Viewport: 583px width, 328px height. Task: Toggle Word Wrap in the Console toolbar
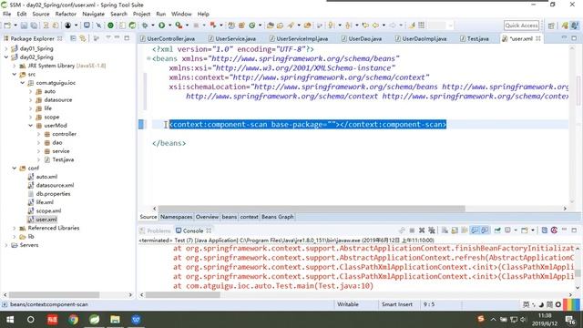[x=465, y=231]
